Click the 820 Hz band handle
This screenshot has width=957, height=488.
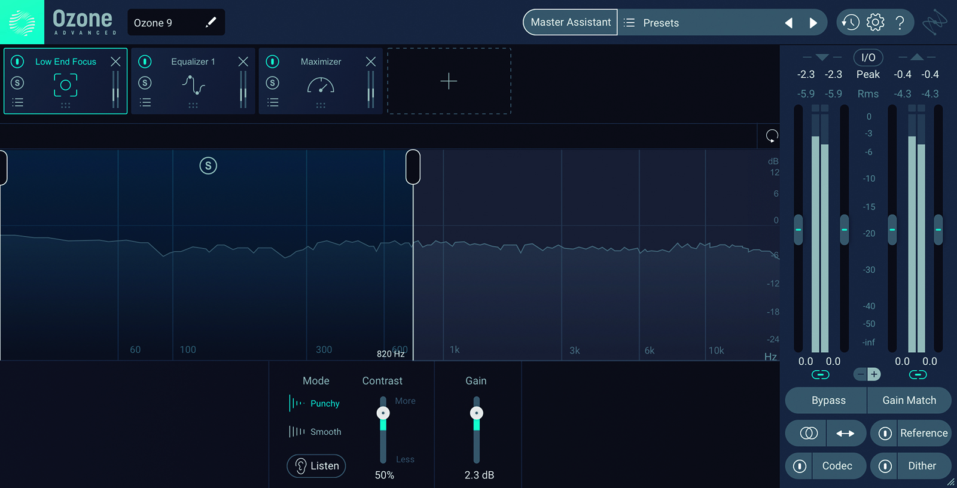413,167
